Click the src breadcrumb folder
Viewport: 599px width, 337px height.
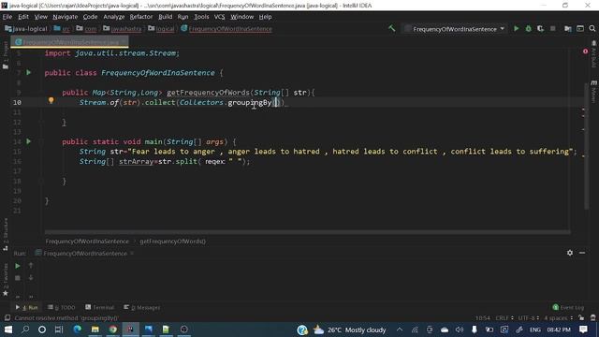[63, 29]
